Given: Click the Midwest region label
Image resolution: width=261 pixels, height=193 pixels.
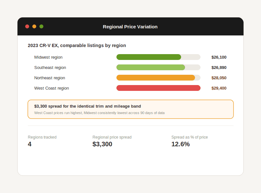Looking at the screenshot, I should pyautogui.click(x=48, y=57).
